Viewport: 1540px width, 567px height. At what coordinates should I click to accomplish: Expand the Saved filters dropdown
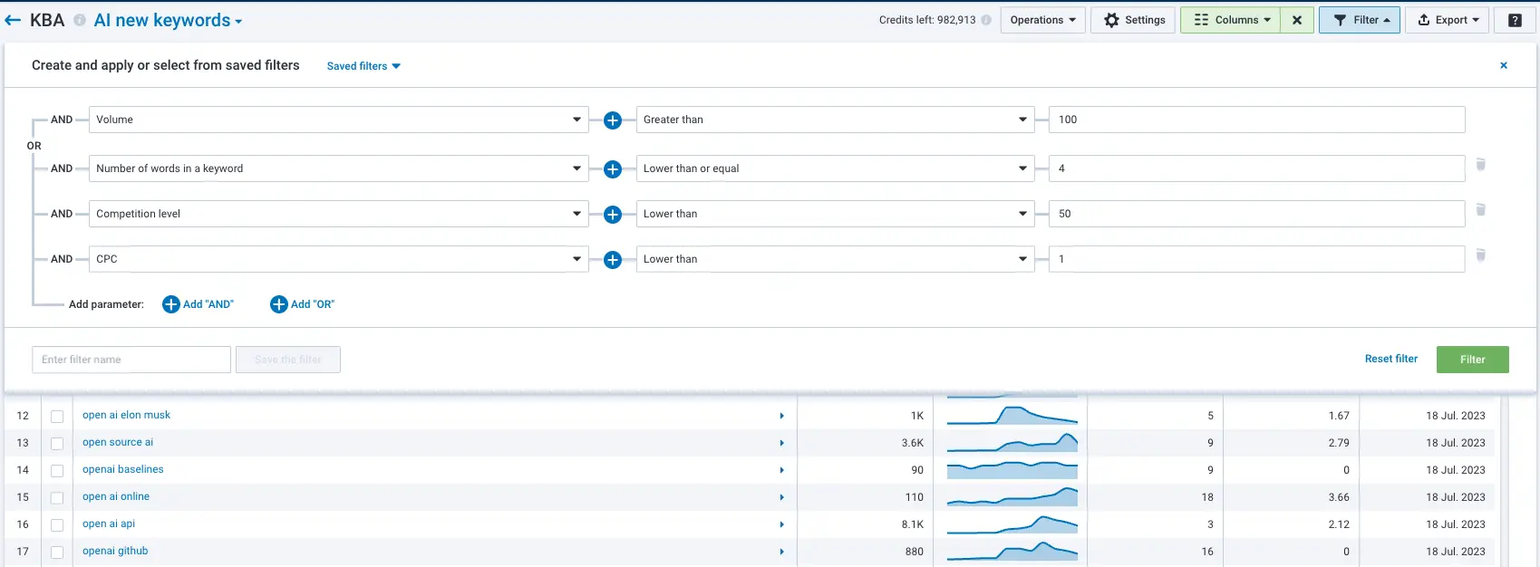363,66
